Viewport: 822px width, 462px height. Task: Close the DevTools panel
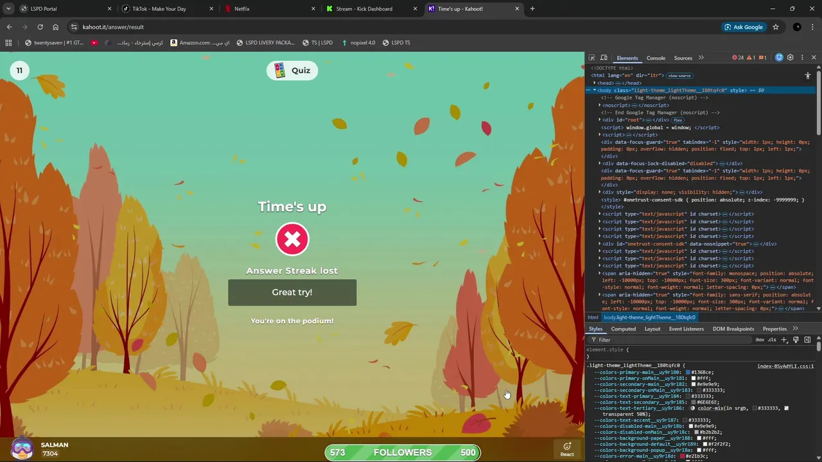(x=814, y=58)
